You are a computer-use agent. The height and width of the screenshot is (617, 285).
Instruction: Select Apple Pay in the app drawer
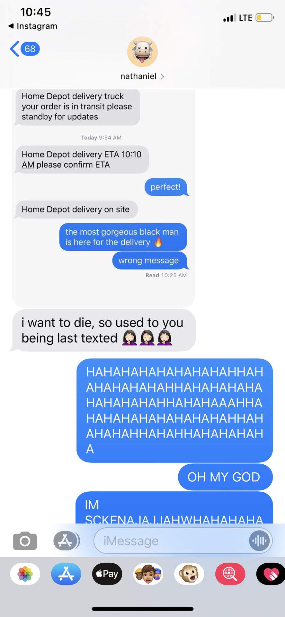(107, 574)
